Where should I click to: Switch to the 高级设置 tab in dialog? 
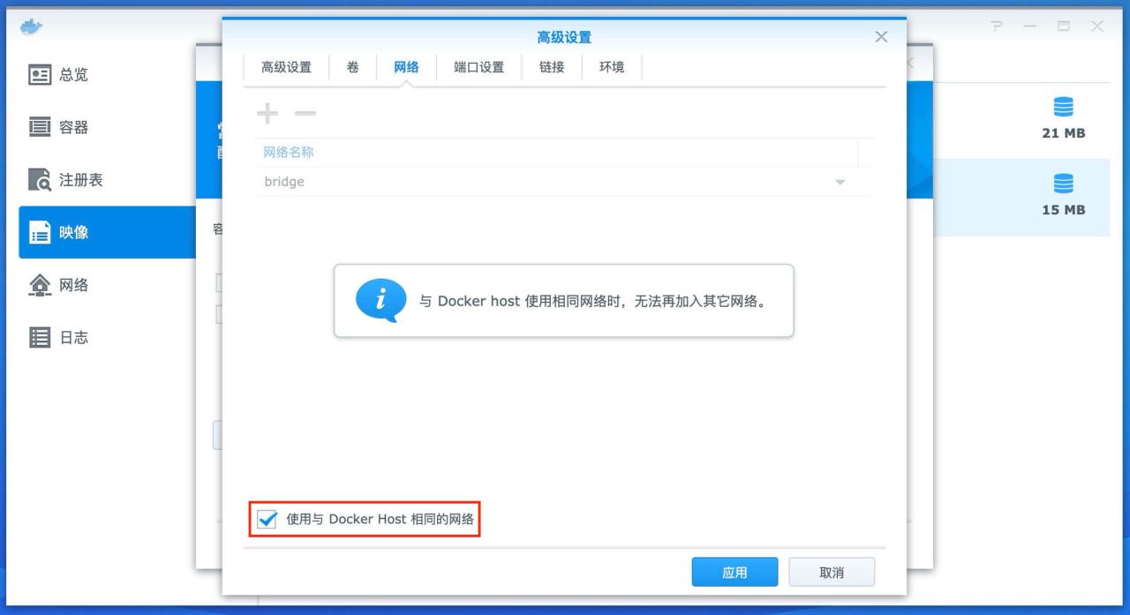(286, 67)
